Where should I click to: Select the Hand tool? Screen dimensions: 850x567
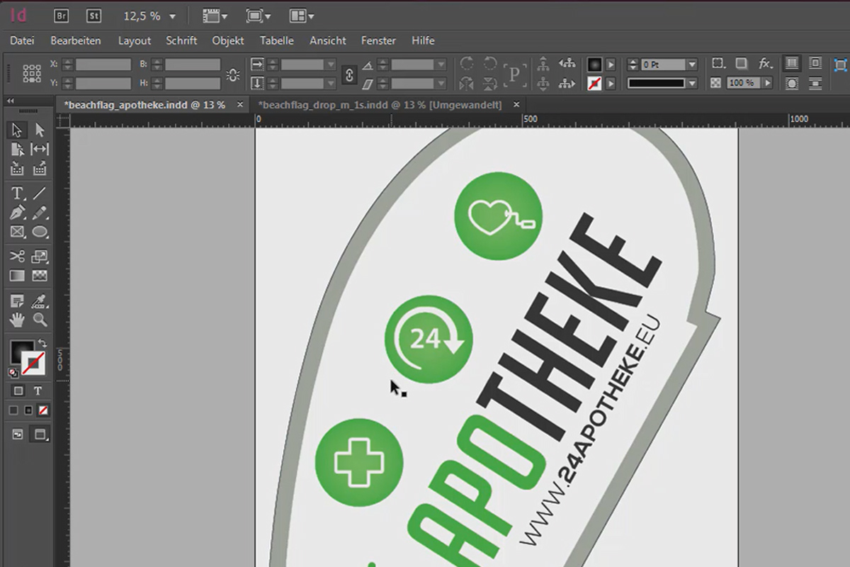(x=17, y=320)
